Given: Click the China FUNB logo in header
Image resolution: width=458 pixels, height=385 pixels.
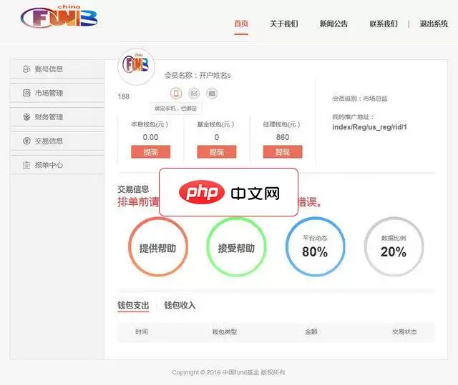Looking at the screenshot, I should coord(59,17).
